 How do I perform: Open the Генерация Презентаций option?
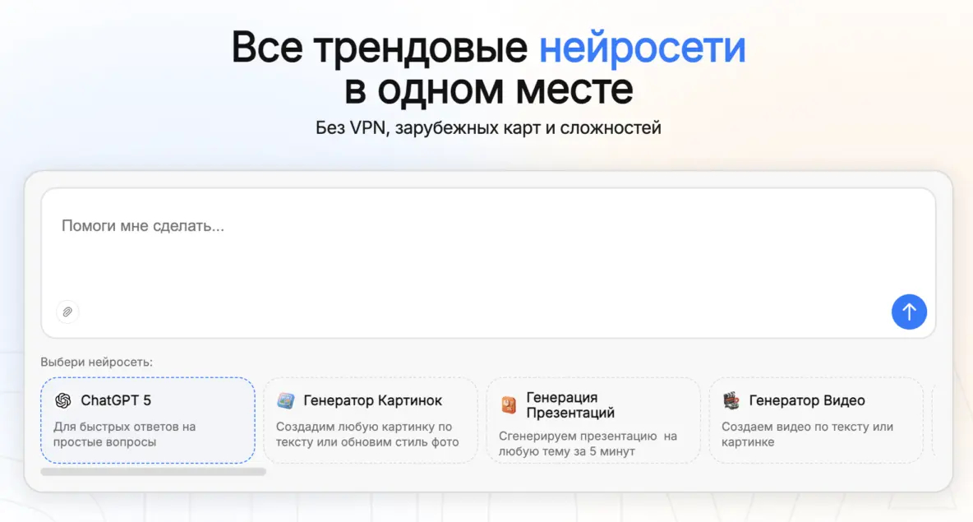point(593,420)
